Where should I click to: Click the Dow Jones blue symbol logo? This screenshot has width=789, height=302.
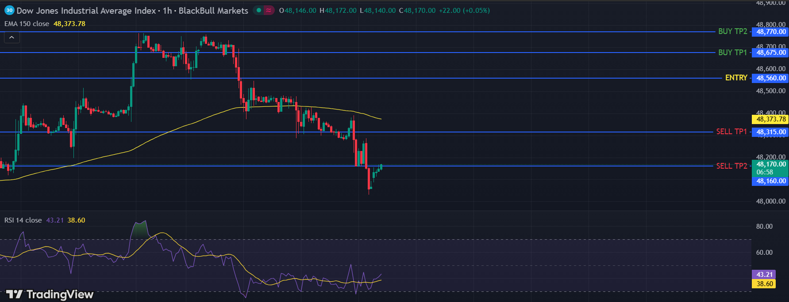tap(9, 10)
